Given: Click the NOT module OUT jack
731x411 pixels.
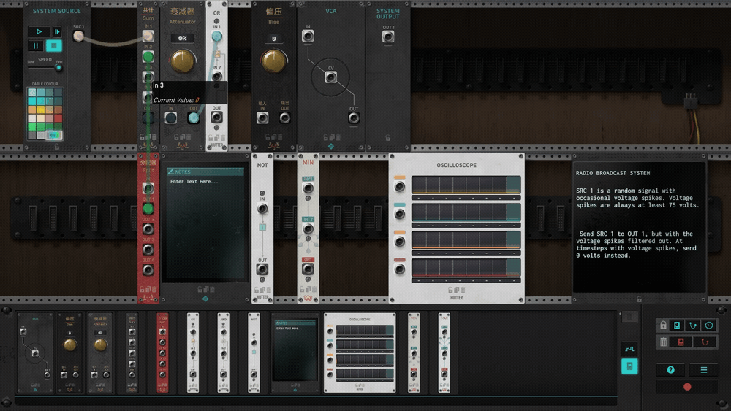Looking at the screenshot, I should 262,269.
